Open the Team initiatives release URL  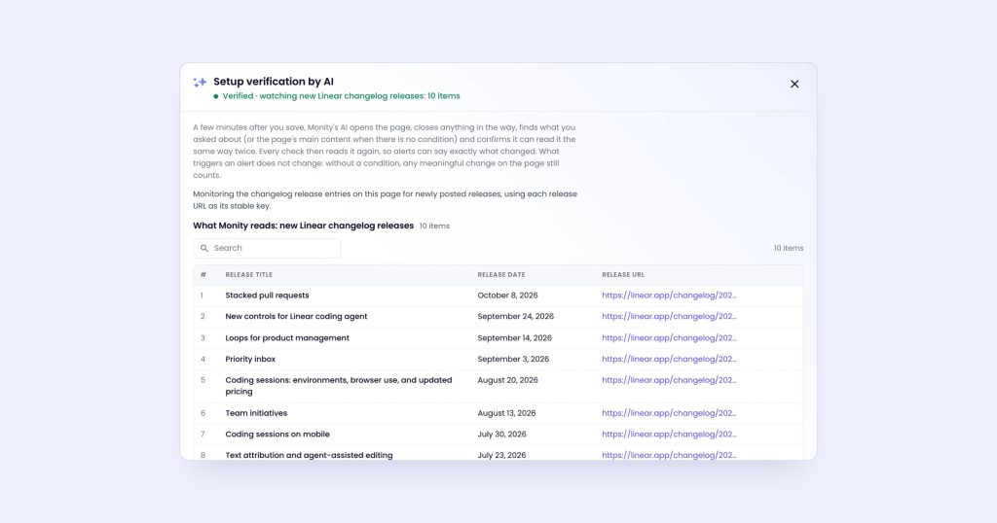pyautogui.click(x=669, y=413)
